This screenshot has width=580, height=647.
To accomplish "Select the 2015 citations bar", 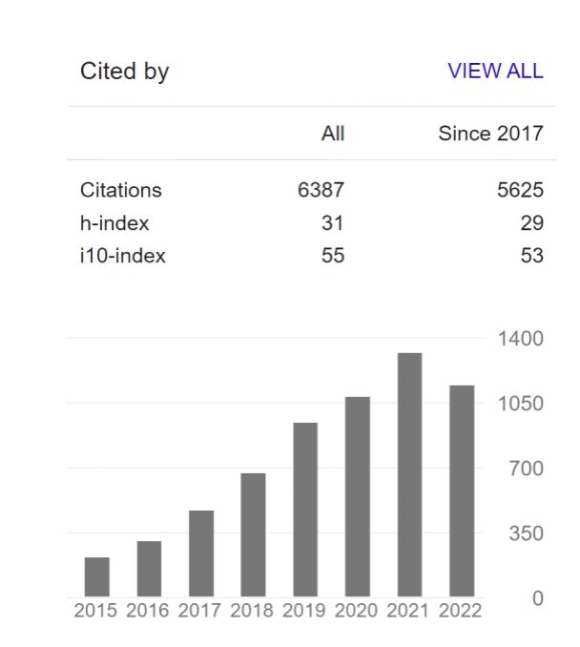I will coord(97,576).
